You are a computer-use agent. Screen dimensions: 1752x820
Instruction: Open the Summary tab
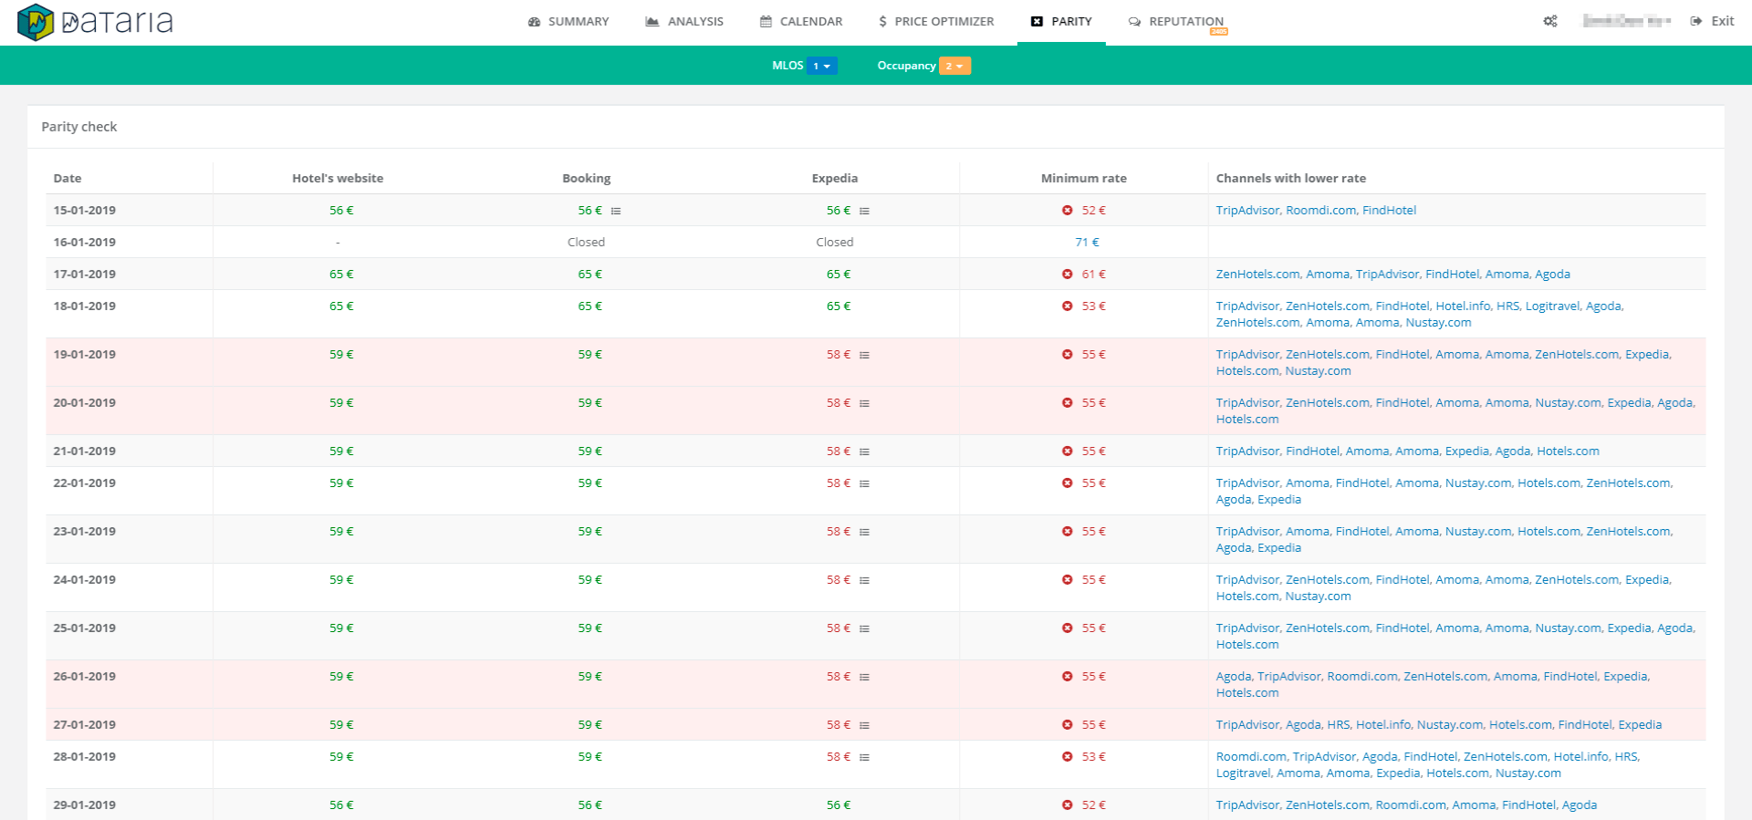tap(568, 21)
